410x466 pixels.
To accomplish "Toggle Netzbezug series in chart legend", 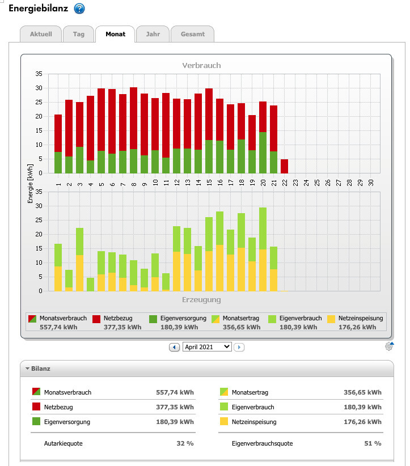I will coord(97,319).
